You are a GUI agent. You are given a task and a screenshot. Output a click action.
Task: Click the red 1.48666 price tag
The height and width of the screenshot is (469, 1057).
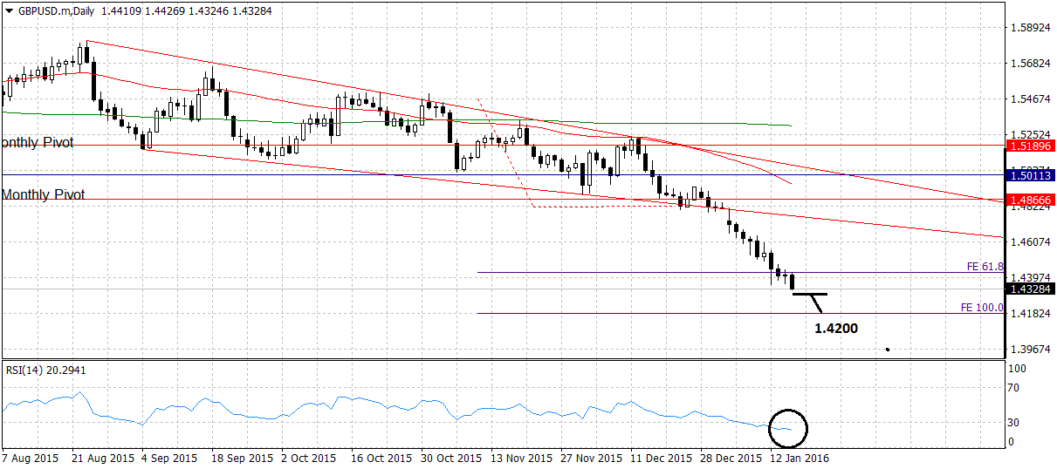click(1030, 200)
